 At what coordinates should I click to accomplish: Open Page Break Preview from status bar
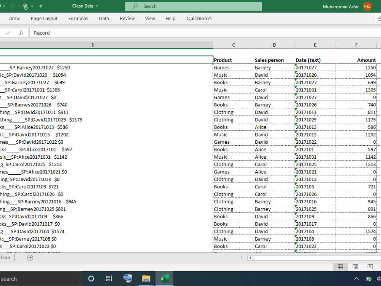pos(370,267)
